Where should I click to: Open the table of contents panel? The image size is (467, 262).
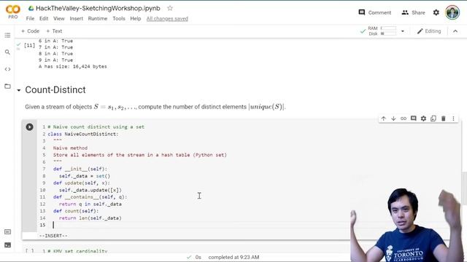7,36
